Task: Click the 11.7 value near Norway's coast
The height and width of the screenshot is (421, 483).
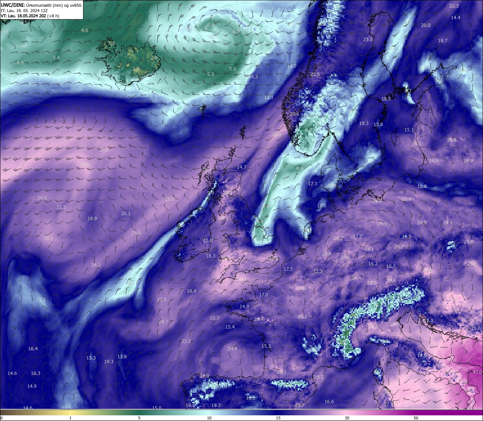Action: [x=292, y=66]
